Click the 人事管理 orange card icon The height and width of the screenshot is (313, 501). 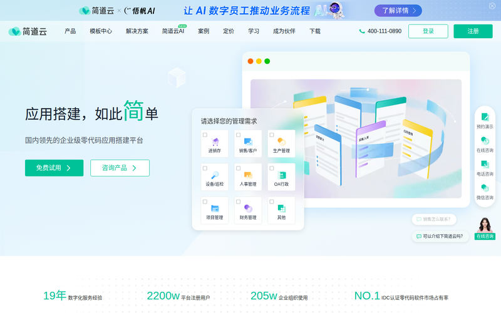[x=248, y=175]
